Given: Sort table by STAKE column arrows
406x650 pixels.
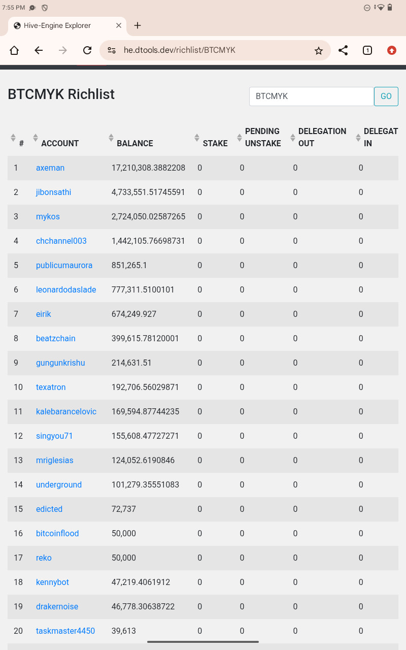Looking at the screenshot, I should coord(197,138).
